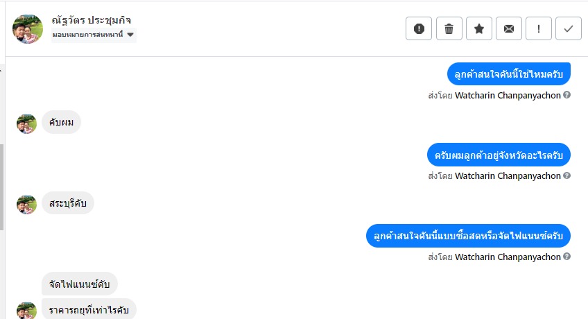This screenshot has width=588, height=319.
Task: Click help icon under the province question message
Action: click(567, 175)
